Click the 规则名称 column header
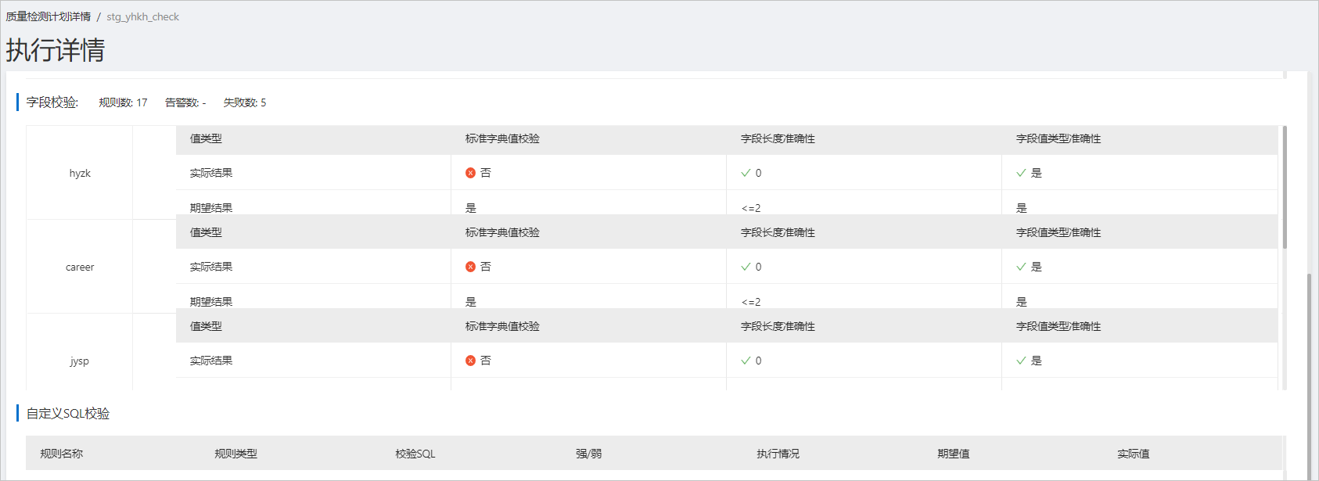Image resolution: width=1319 pixels, height=481 pixels. 62,454
